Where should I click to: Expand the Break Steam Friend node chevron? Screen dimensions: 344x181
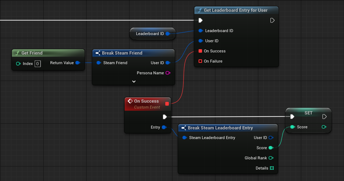(x=134, y=82)
